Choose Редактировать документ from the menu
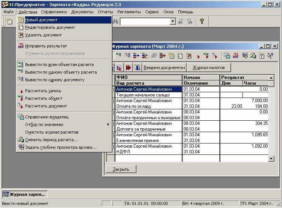Viewport: 282px width, 208px height. tap(64, 27)
